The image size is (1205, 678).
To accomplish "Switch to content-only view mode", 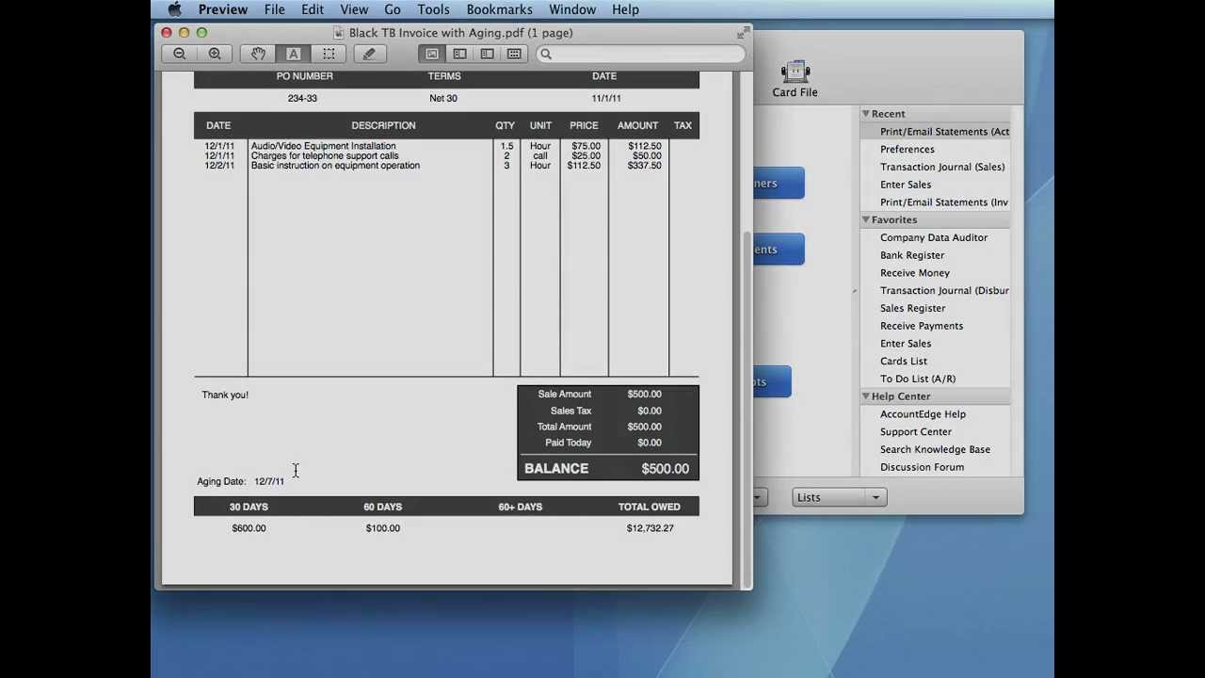I will [432, 54].
